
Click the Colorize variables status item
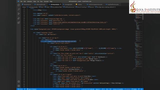118,89
